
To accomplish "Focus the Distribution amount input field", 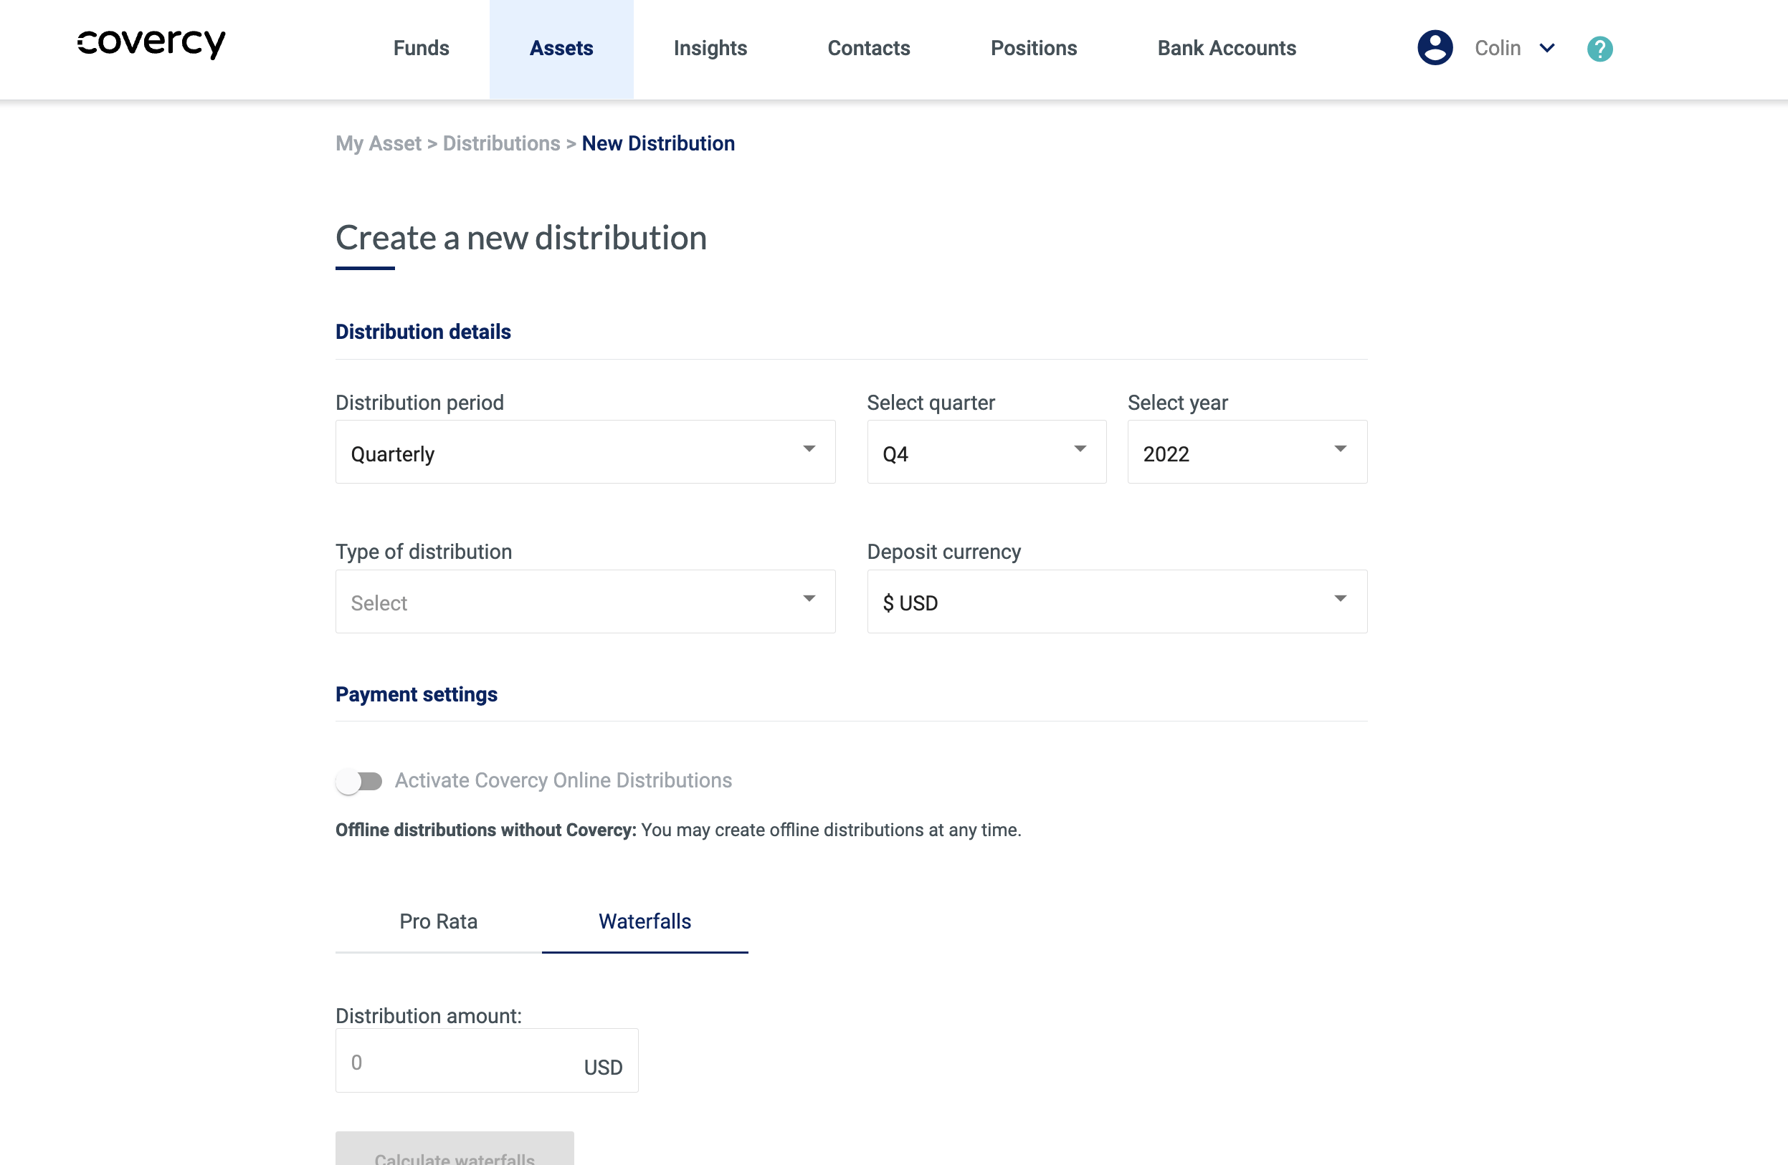I will tap(458, 1061).
